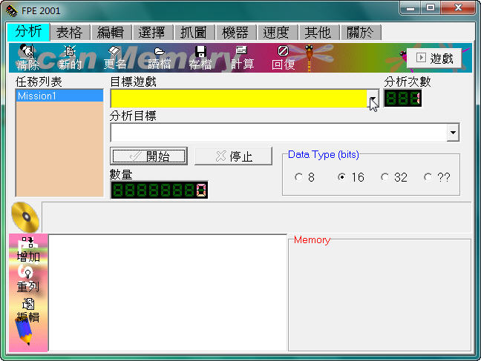
Task: Click the 回復 (restore) icon
Action: pyautogui.click(x=283, y=57)
